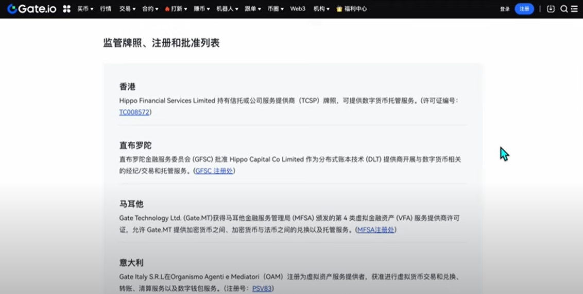583x294 pixels.
Task: Click the download app icon
Action: (551, 9)
